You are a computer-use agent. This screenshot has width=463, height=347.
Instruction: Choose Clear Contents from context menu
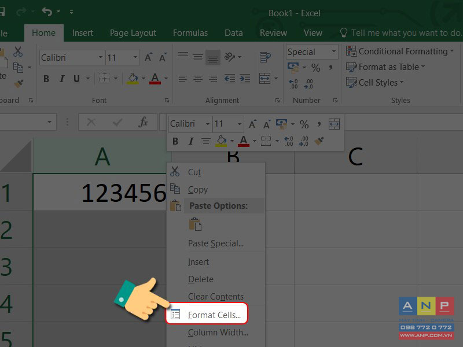pyautogui.click(x=216, y=297)
